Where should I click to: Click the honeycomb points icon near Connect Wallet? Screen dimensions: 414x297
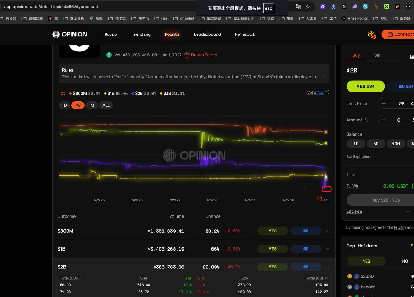(x=372, y=34)
